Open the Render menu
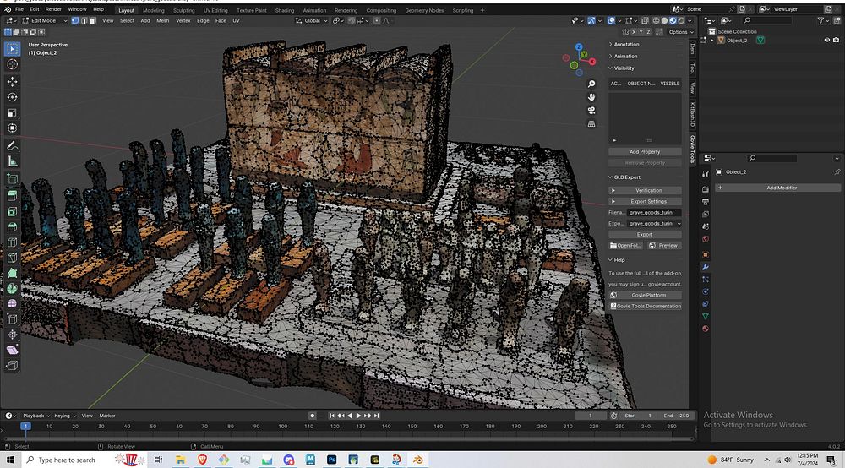The width and height of the screenshot is (845, 468). (53, 9)
